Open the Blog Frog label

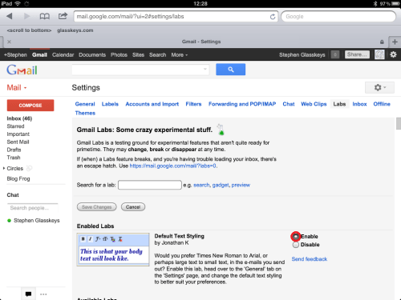(18, 178)
